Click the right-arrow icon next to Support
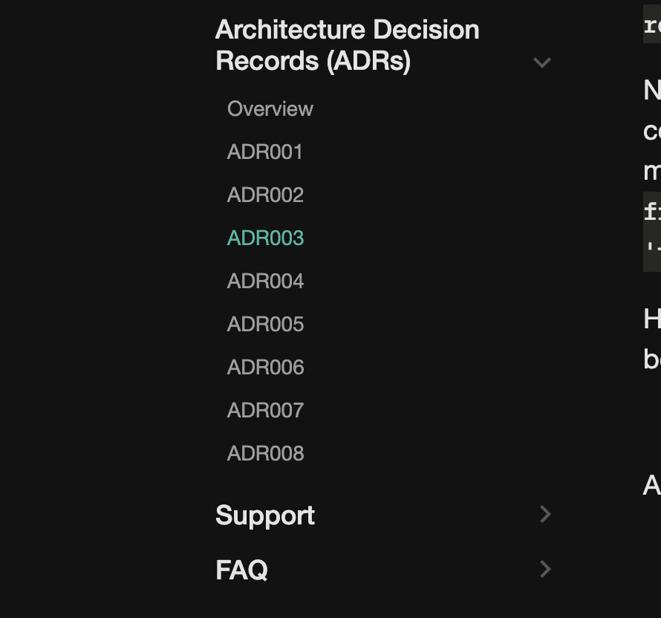The height and width of the screenshot is (618, 661). [546, 515]
